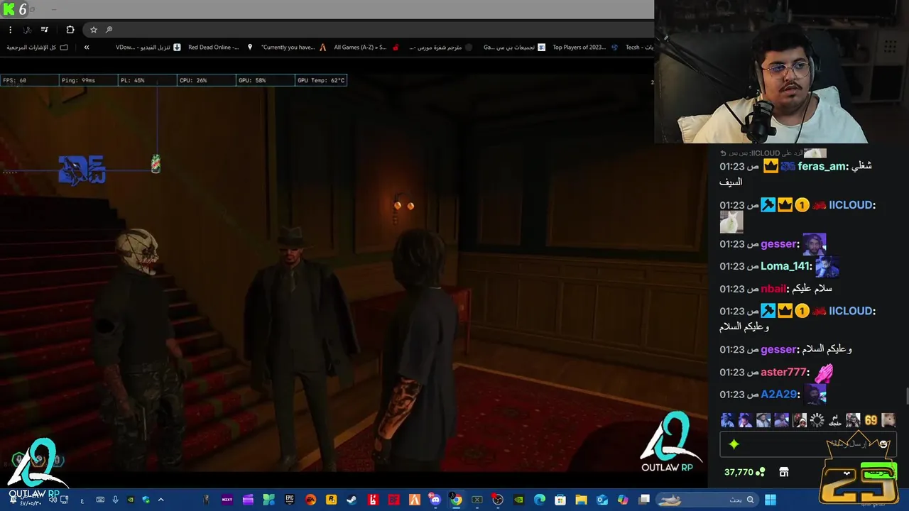Click username aster777 in chat
Screen dimensions: 909x511
click(x=784, y=372)
